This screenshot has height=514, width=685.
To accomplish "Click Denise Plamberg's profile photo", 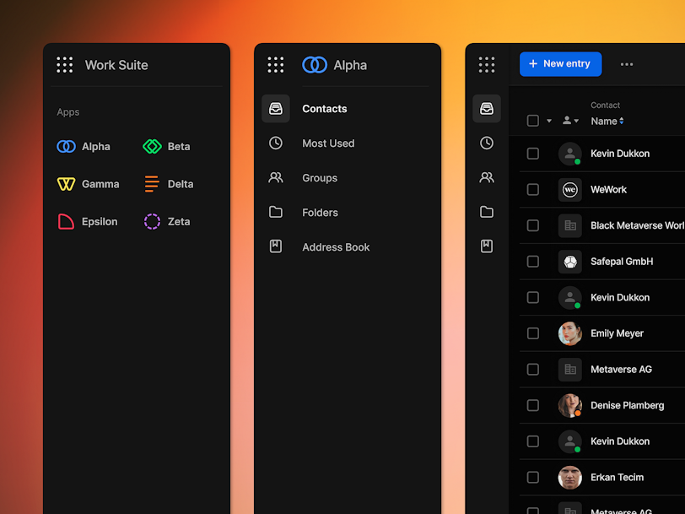I will (x=570, y=405).
